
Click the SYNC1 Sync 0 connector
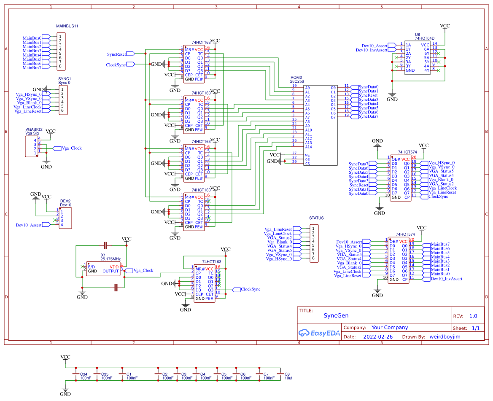62,100
